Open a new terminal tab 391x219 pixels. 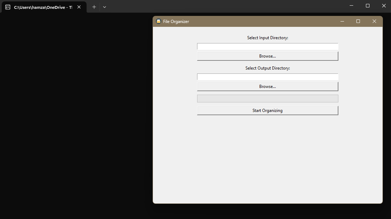point(94,7)
